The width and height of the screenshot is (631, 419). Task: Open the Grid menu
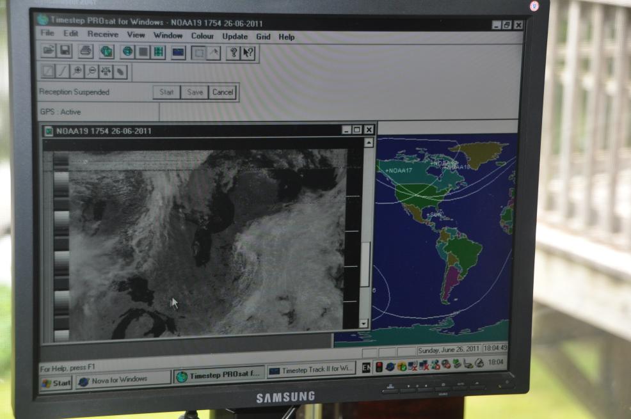pyautogui.click(x=263, y=36)
